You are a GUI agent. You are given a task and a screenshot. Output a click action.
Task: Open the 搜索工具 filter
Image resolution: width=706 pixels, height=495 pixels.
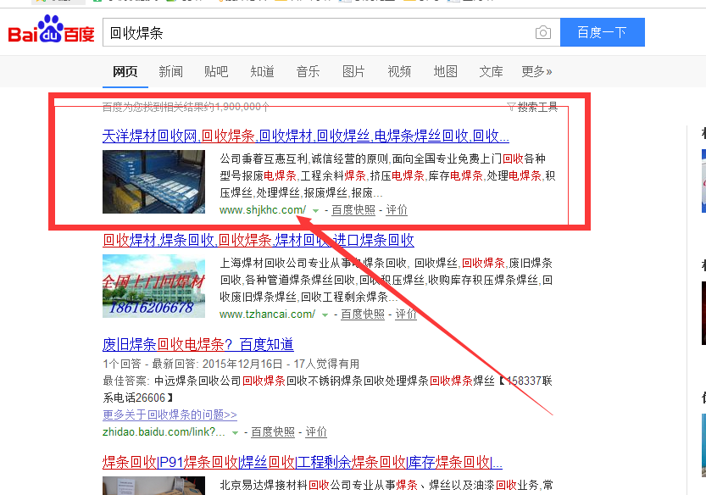click(532, 107)
